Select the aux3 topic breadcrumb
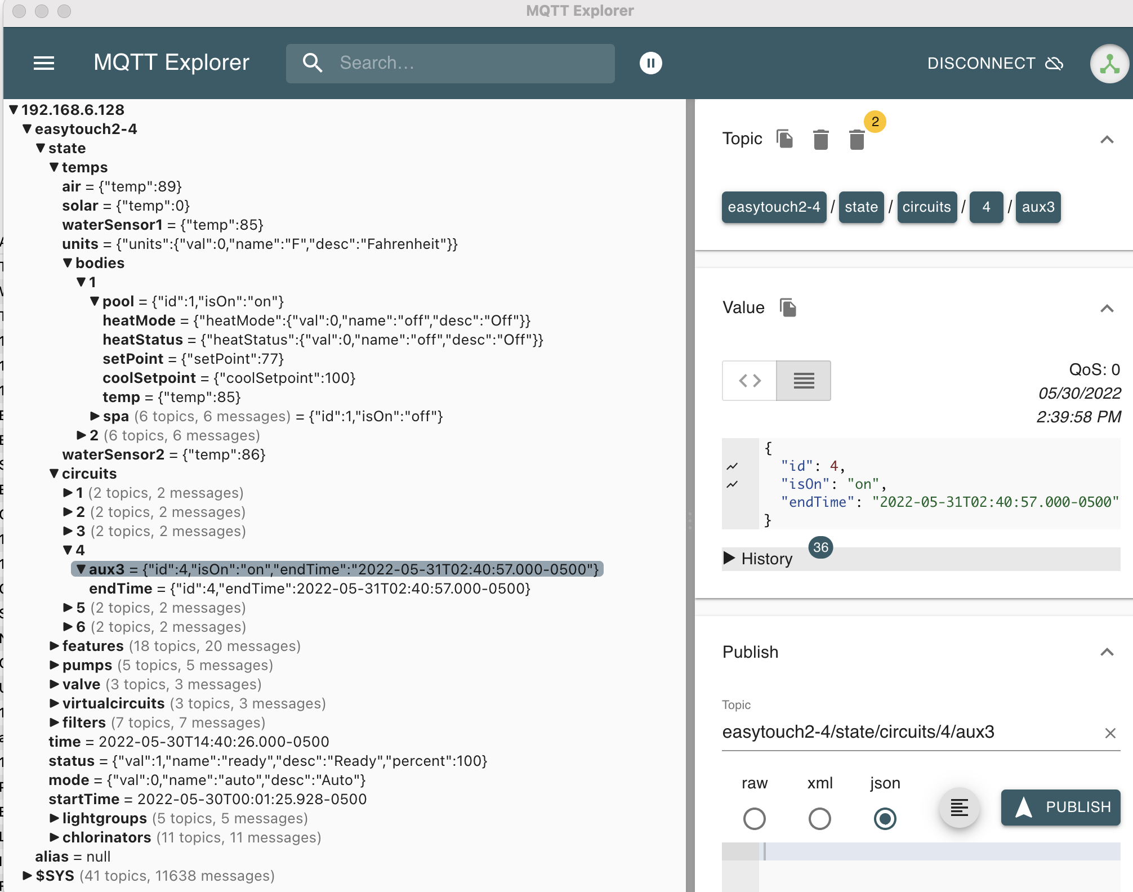This screenshot has height=892, width=1133. tap(1038, 207)
